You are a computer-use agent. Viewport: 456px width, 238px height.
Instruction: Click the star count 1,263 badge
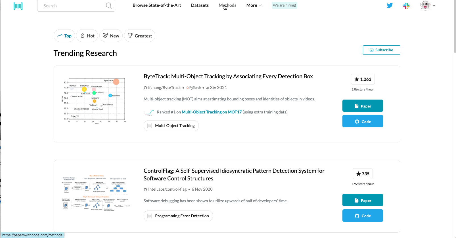point(363,79)
